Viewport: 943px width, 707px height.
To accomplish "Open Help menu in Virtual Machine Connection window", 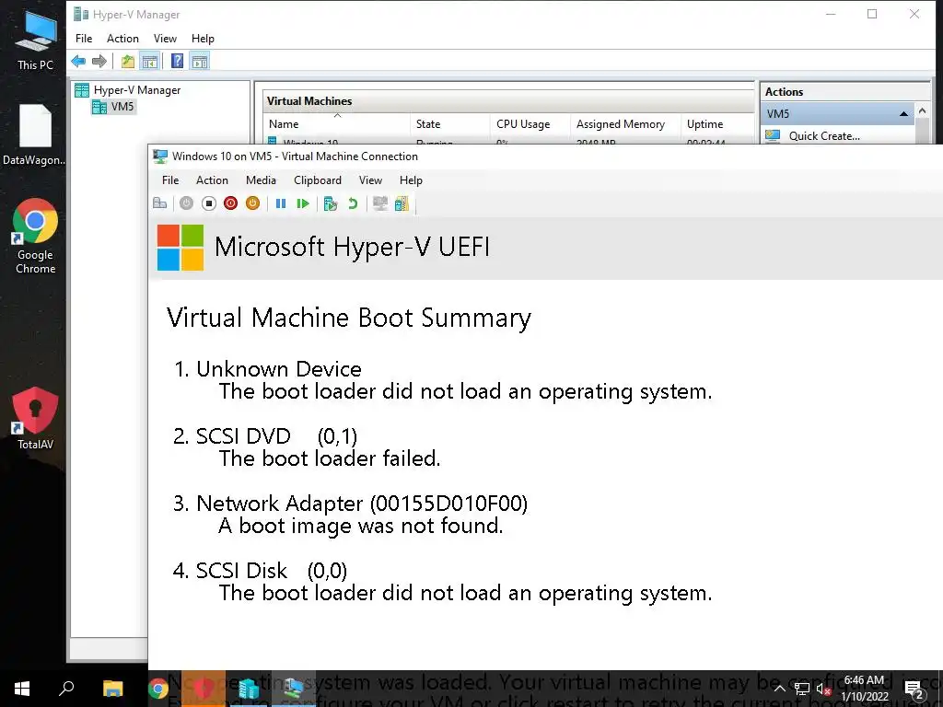I will pyautogui.click(x=411, y=180).
